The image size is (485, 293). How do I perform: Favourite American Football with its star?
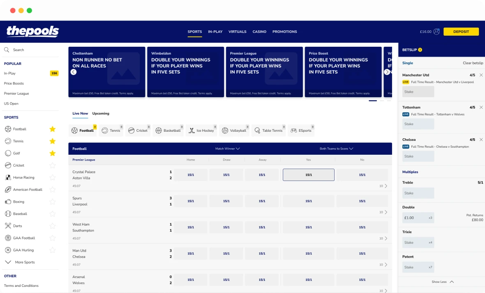pyautogui.click(x=53, y=190)
